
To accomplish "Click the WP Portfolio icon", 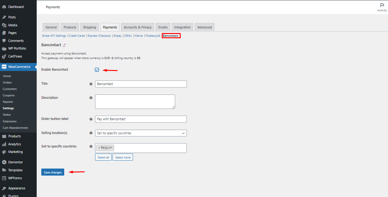I will 4,48.
